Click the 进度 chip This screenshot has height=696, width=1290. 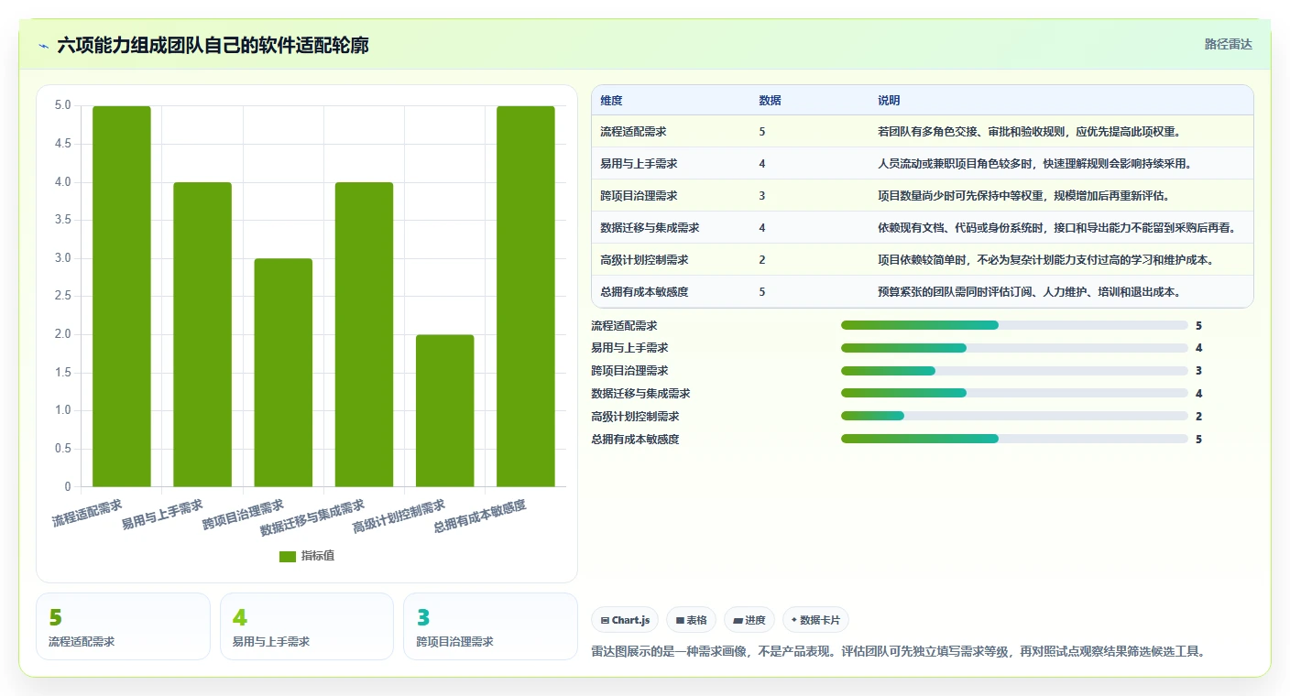pyautogui.click(x=749, y=620)
